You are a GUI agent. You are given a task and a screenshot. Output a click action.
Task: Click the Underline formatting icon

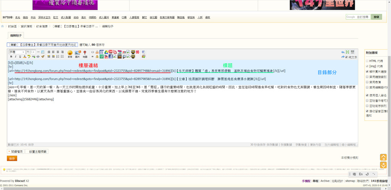pyautogui.click(x=20, y=57)
